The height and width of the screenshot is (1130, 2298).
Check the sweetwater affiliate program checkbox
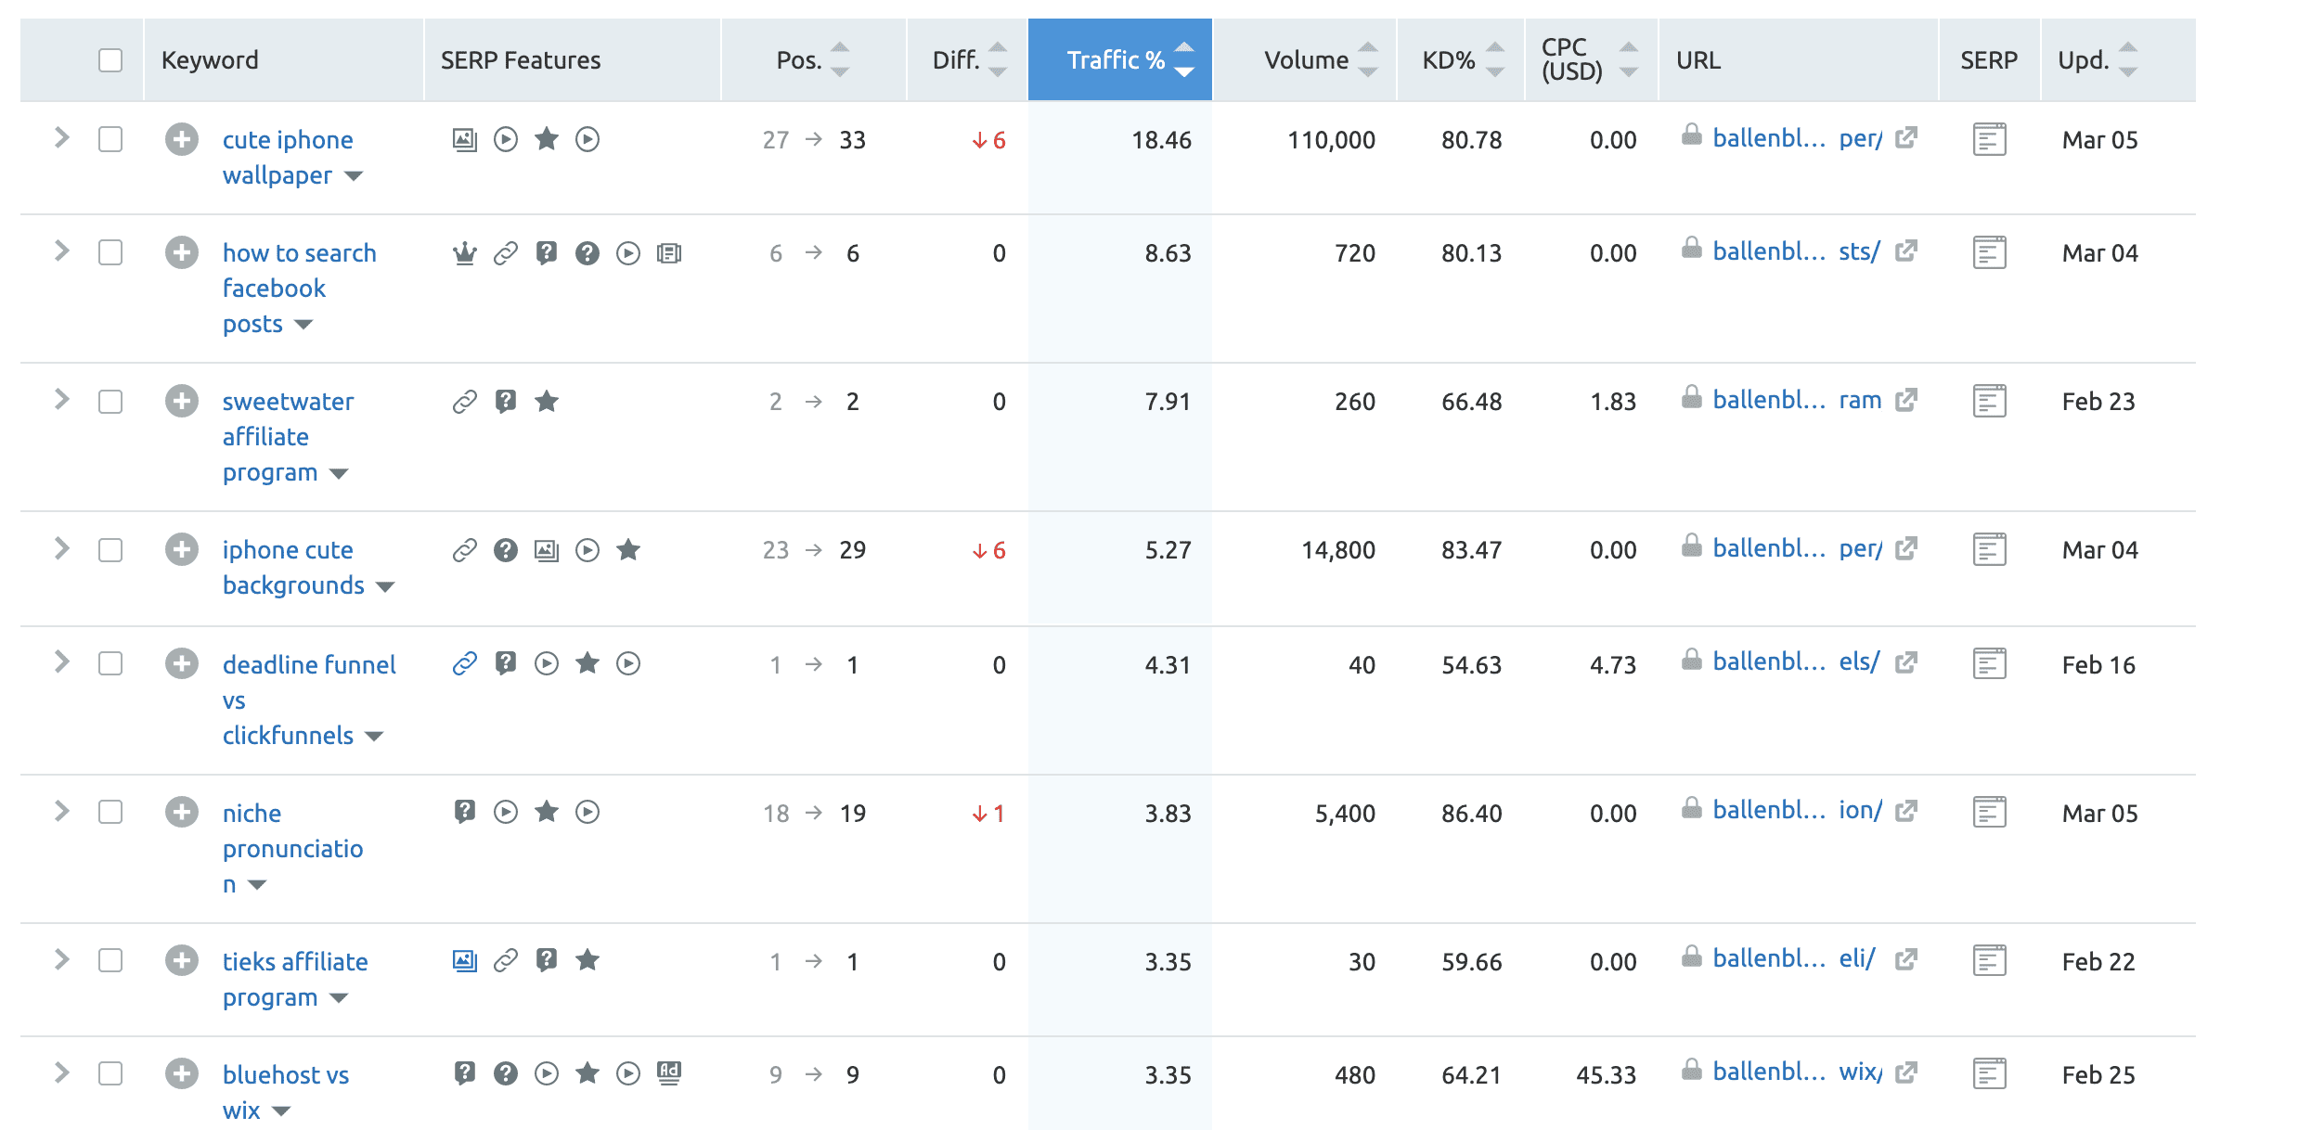coord(110,401)
